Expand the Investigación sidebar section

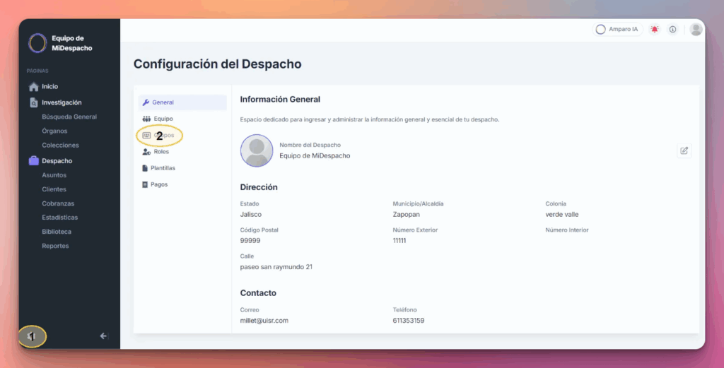pos(61,102)
